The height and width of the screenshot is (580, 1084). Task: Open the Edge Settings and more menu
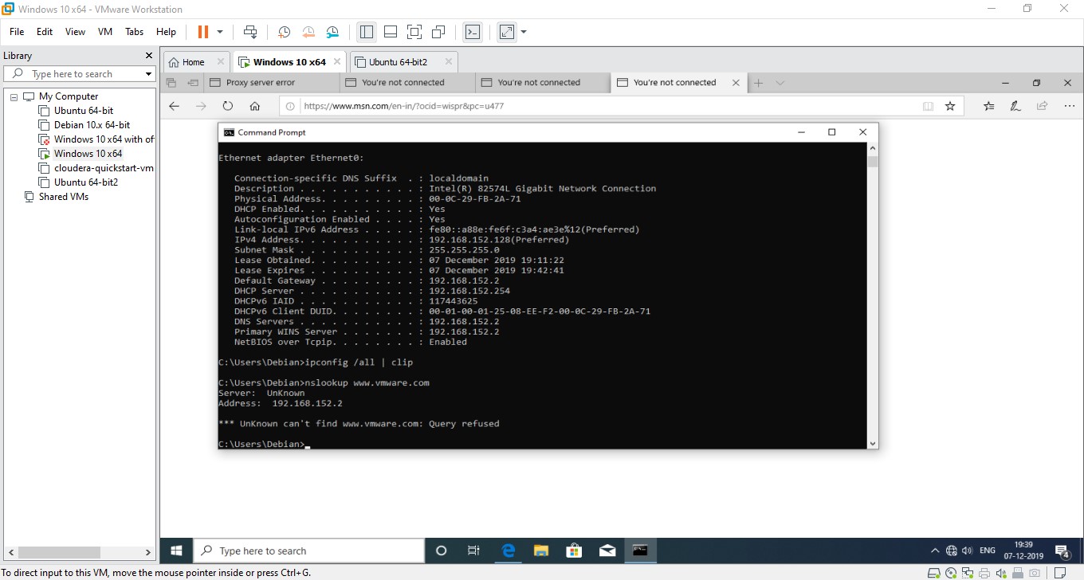[1068, 106]
